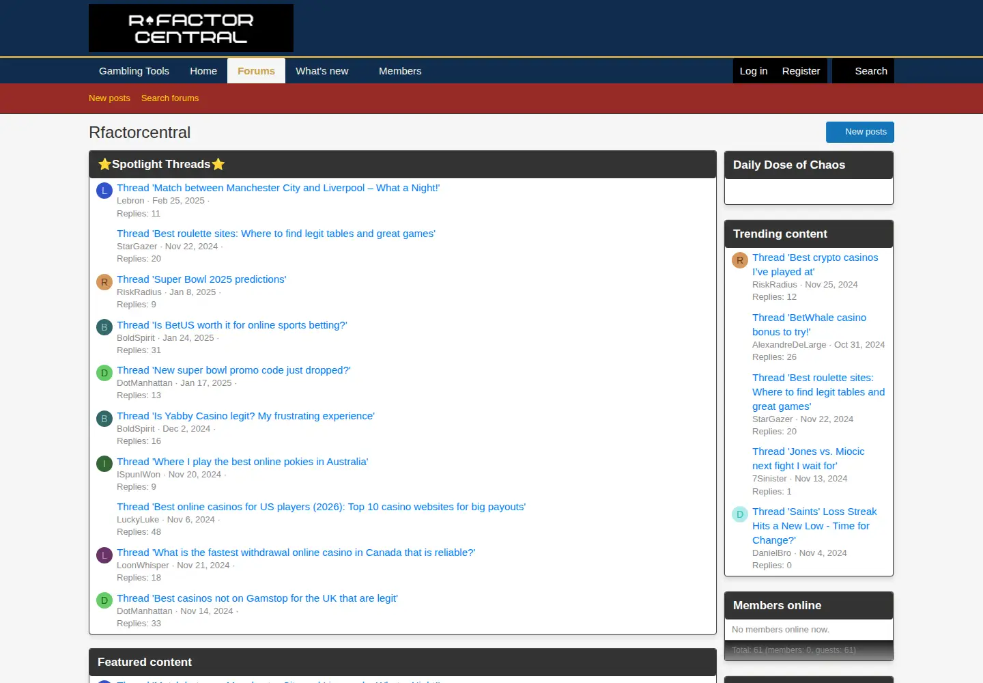
Task: Open the What's new tab
Action: [x=322, y=71]
